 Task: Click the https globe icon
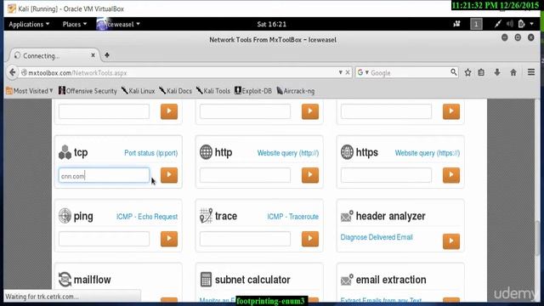click(x=347, y=152)
